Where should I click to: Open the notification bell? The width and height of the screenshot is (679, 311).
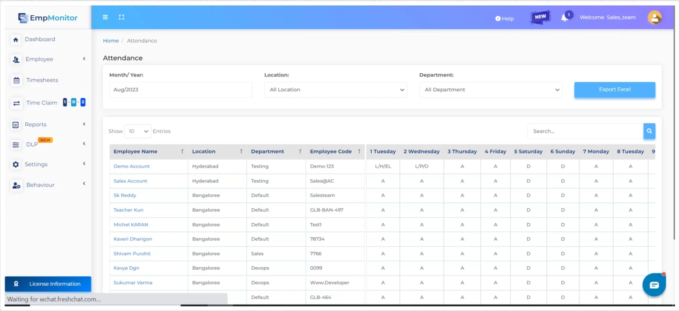[564, 18]
